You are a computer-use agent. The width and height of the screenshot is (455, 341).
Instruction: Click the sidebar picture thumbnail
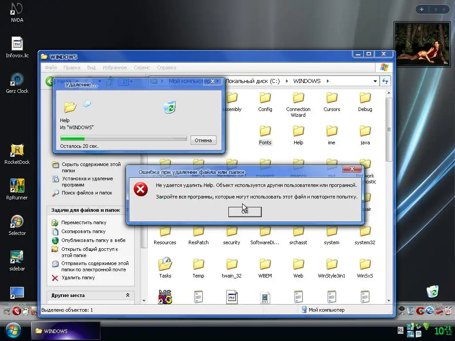click(x=422, y=44)
